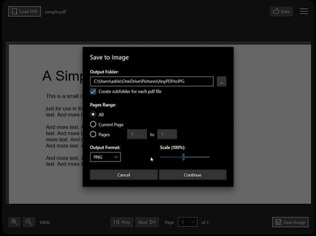Uncheck Create subfolder for each pdf file

pos(93,91)
